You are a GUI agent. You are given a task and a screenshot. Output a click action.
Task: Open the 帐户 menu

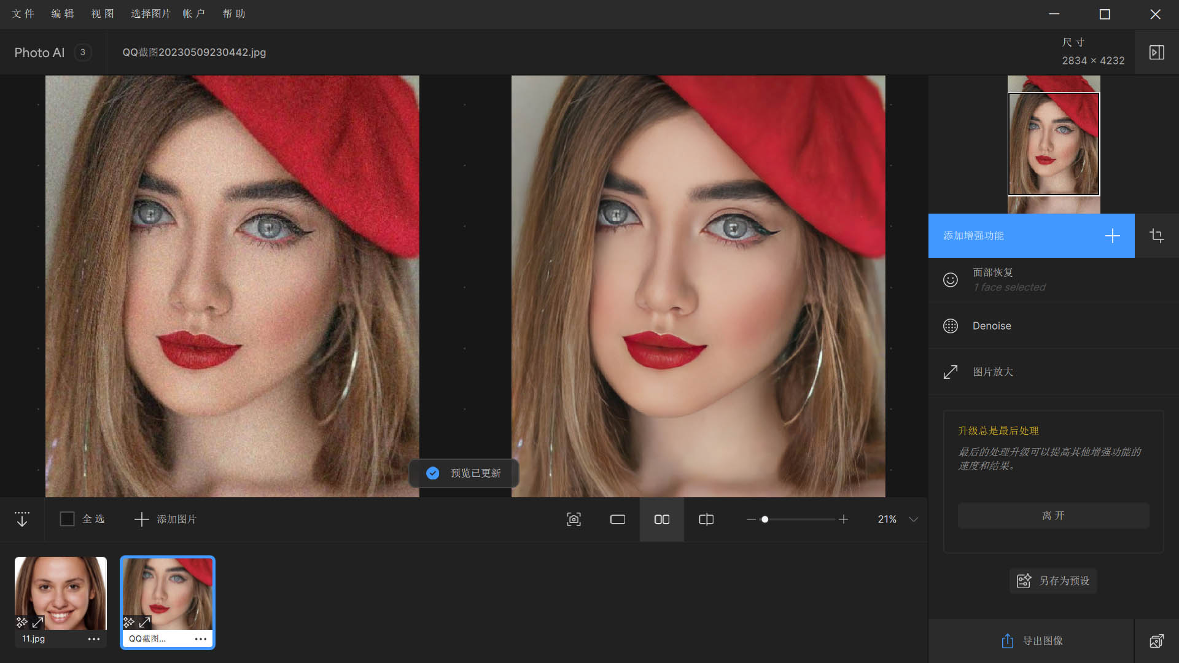coord(193,14)
